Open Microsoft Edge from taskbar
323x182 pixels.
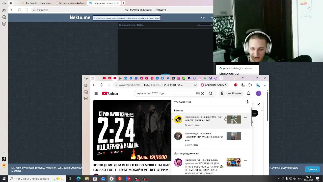78,179
